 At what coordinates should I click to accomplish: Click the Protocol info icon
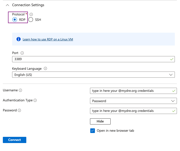click(x=31, y=14)
